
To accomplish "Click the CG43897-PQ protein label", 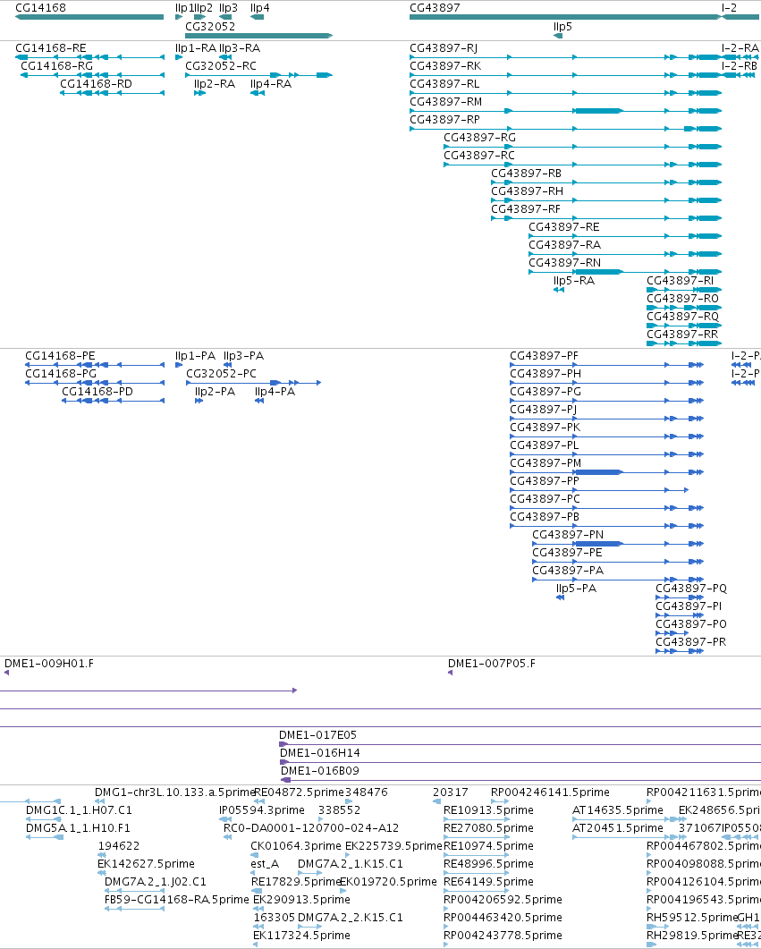I will 691,589.
